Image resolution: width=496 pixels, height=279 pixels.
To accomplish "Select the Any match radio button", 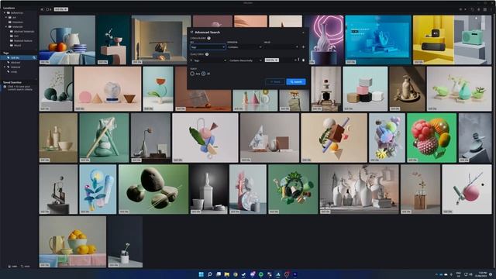I will tap(192, 74).
